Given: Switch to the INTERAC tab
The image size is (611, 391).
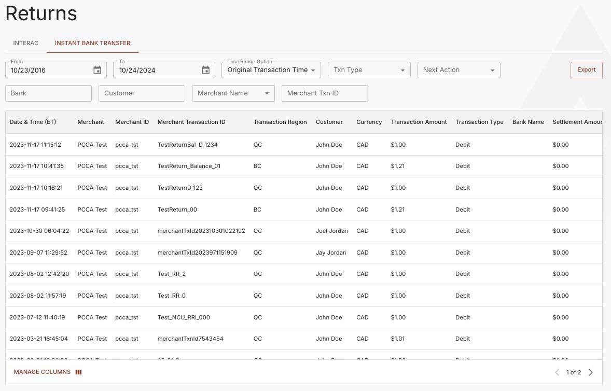Looking at the screenshot, I should pyautogui.click(x=25, y=43).
